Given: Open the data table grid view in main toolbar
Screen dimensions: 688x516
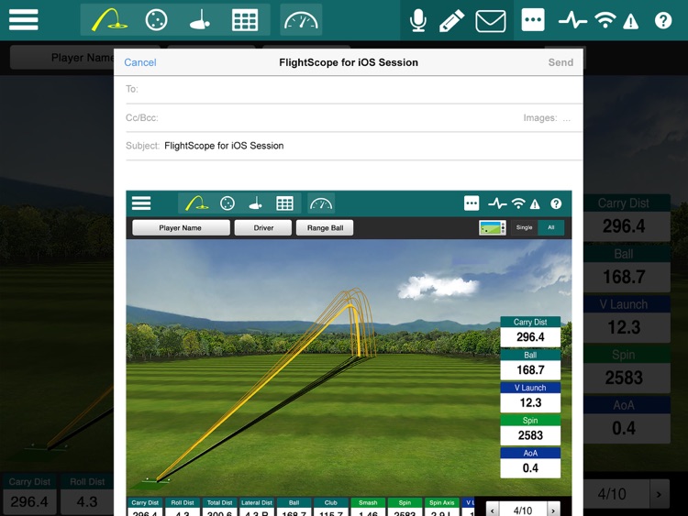Looking at the screenshot, I should click(245, 20).
